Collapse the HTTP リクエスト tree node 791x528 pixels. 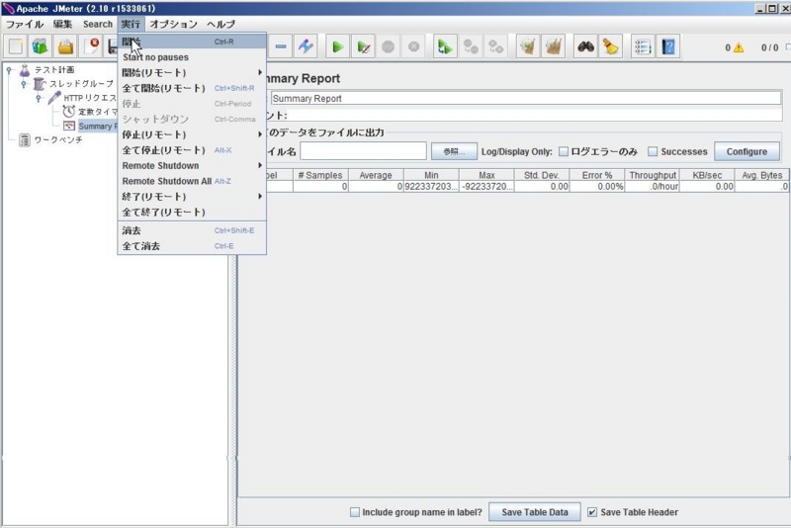(x=39, y=98)
